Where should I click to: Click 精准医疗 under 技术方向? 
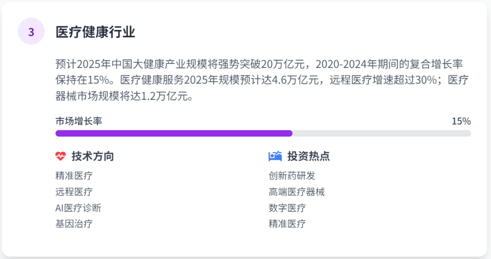pyautogui.click(x=74, y=176)
